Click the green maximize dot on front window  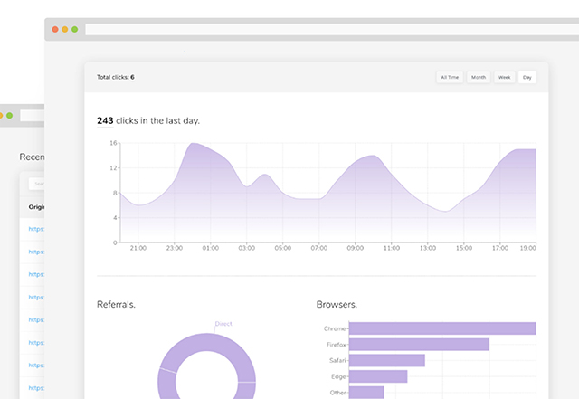click(74, 30)
